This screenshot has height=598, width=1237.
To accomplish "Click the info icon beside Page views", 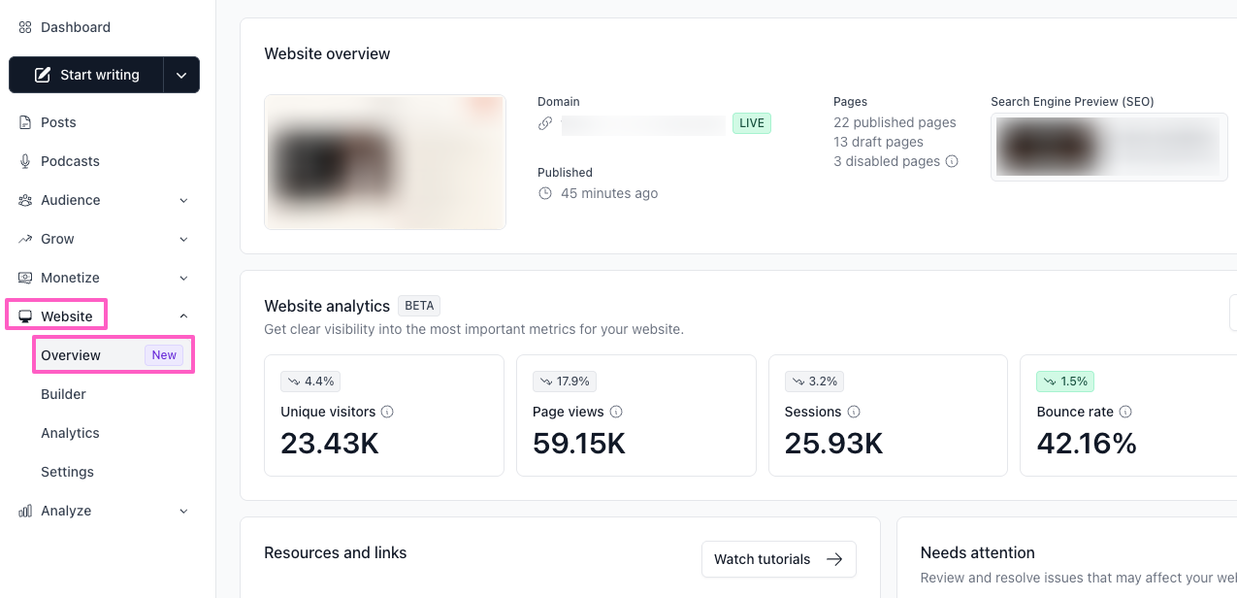I will coord(616,412).
